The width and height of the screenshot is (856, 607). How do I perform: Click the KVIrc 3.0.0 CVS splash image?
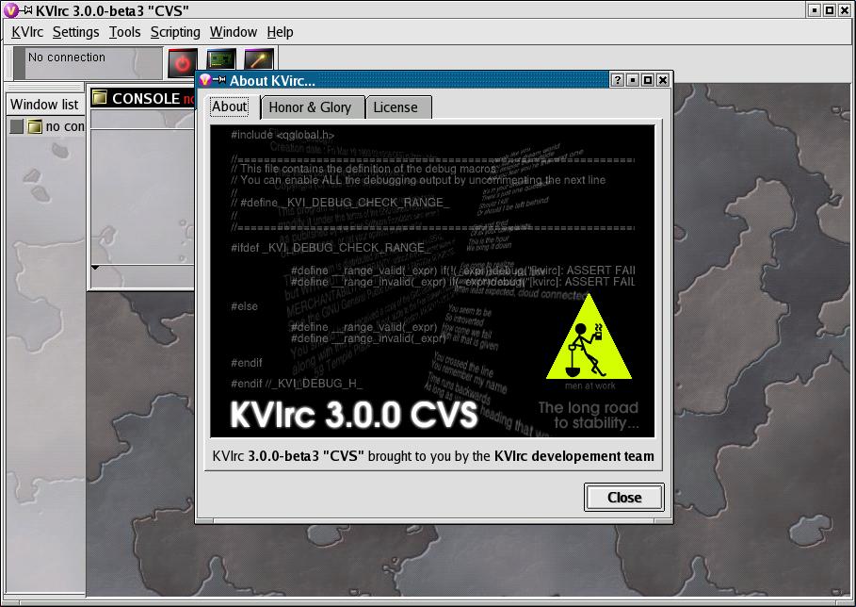pyautogui.click(x=432, y=281)
